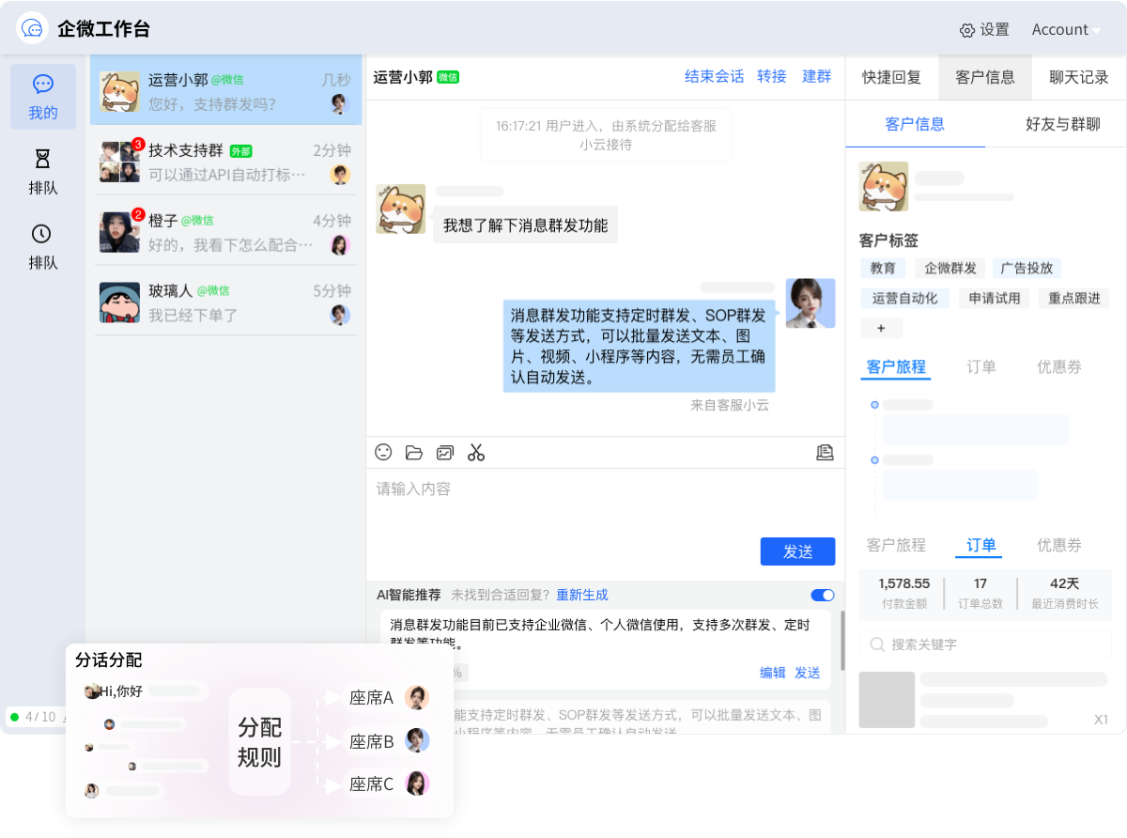Click 玻璃人's cartoon avatar in list
The width and height of the screenshot is (1127, 838).
coord(119,303)
